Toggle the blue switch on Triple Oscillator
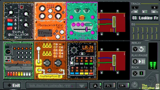This screenshot has width=160, height=90. point(10,24)
